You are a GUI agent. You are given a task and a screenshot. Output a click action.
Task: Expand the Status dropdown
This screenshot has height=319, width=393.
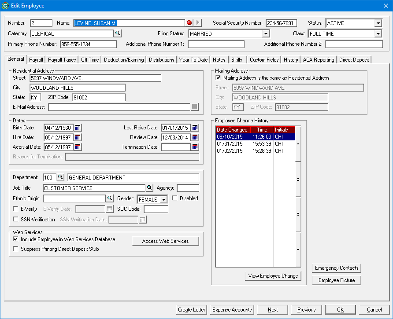(x=378, y=23)
